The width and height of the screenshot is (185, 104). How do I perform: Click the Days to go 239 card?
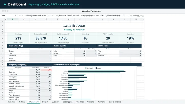click(18, 38)
